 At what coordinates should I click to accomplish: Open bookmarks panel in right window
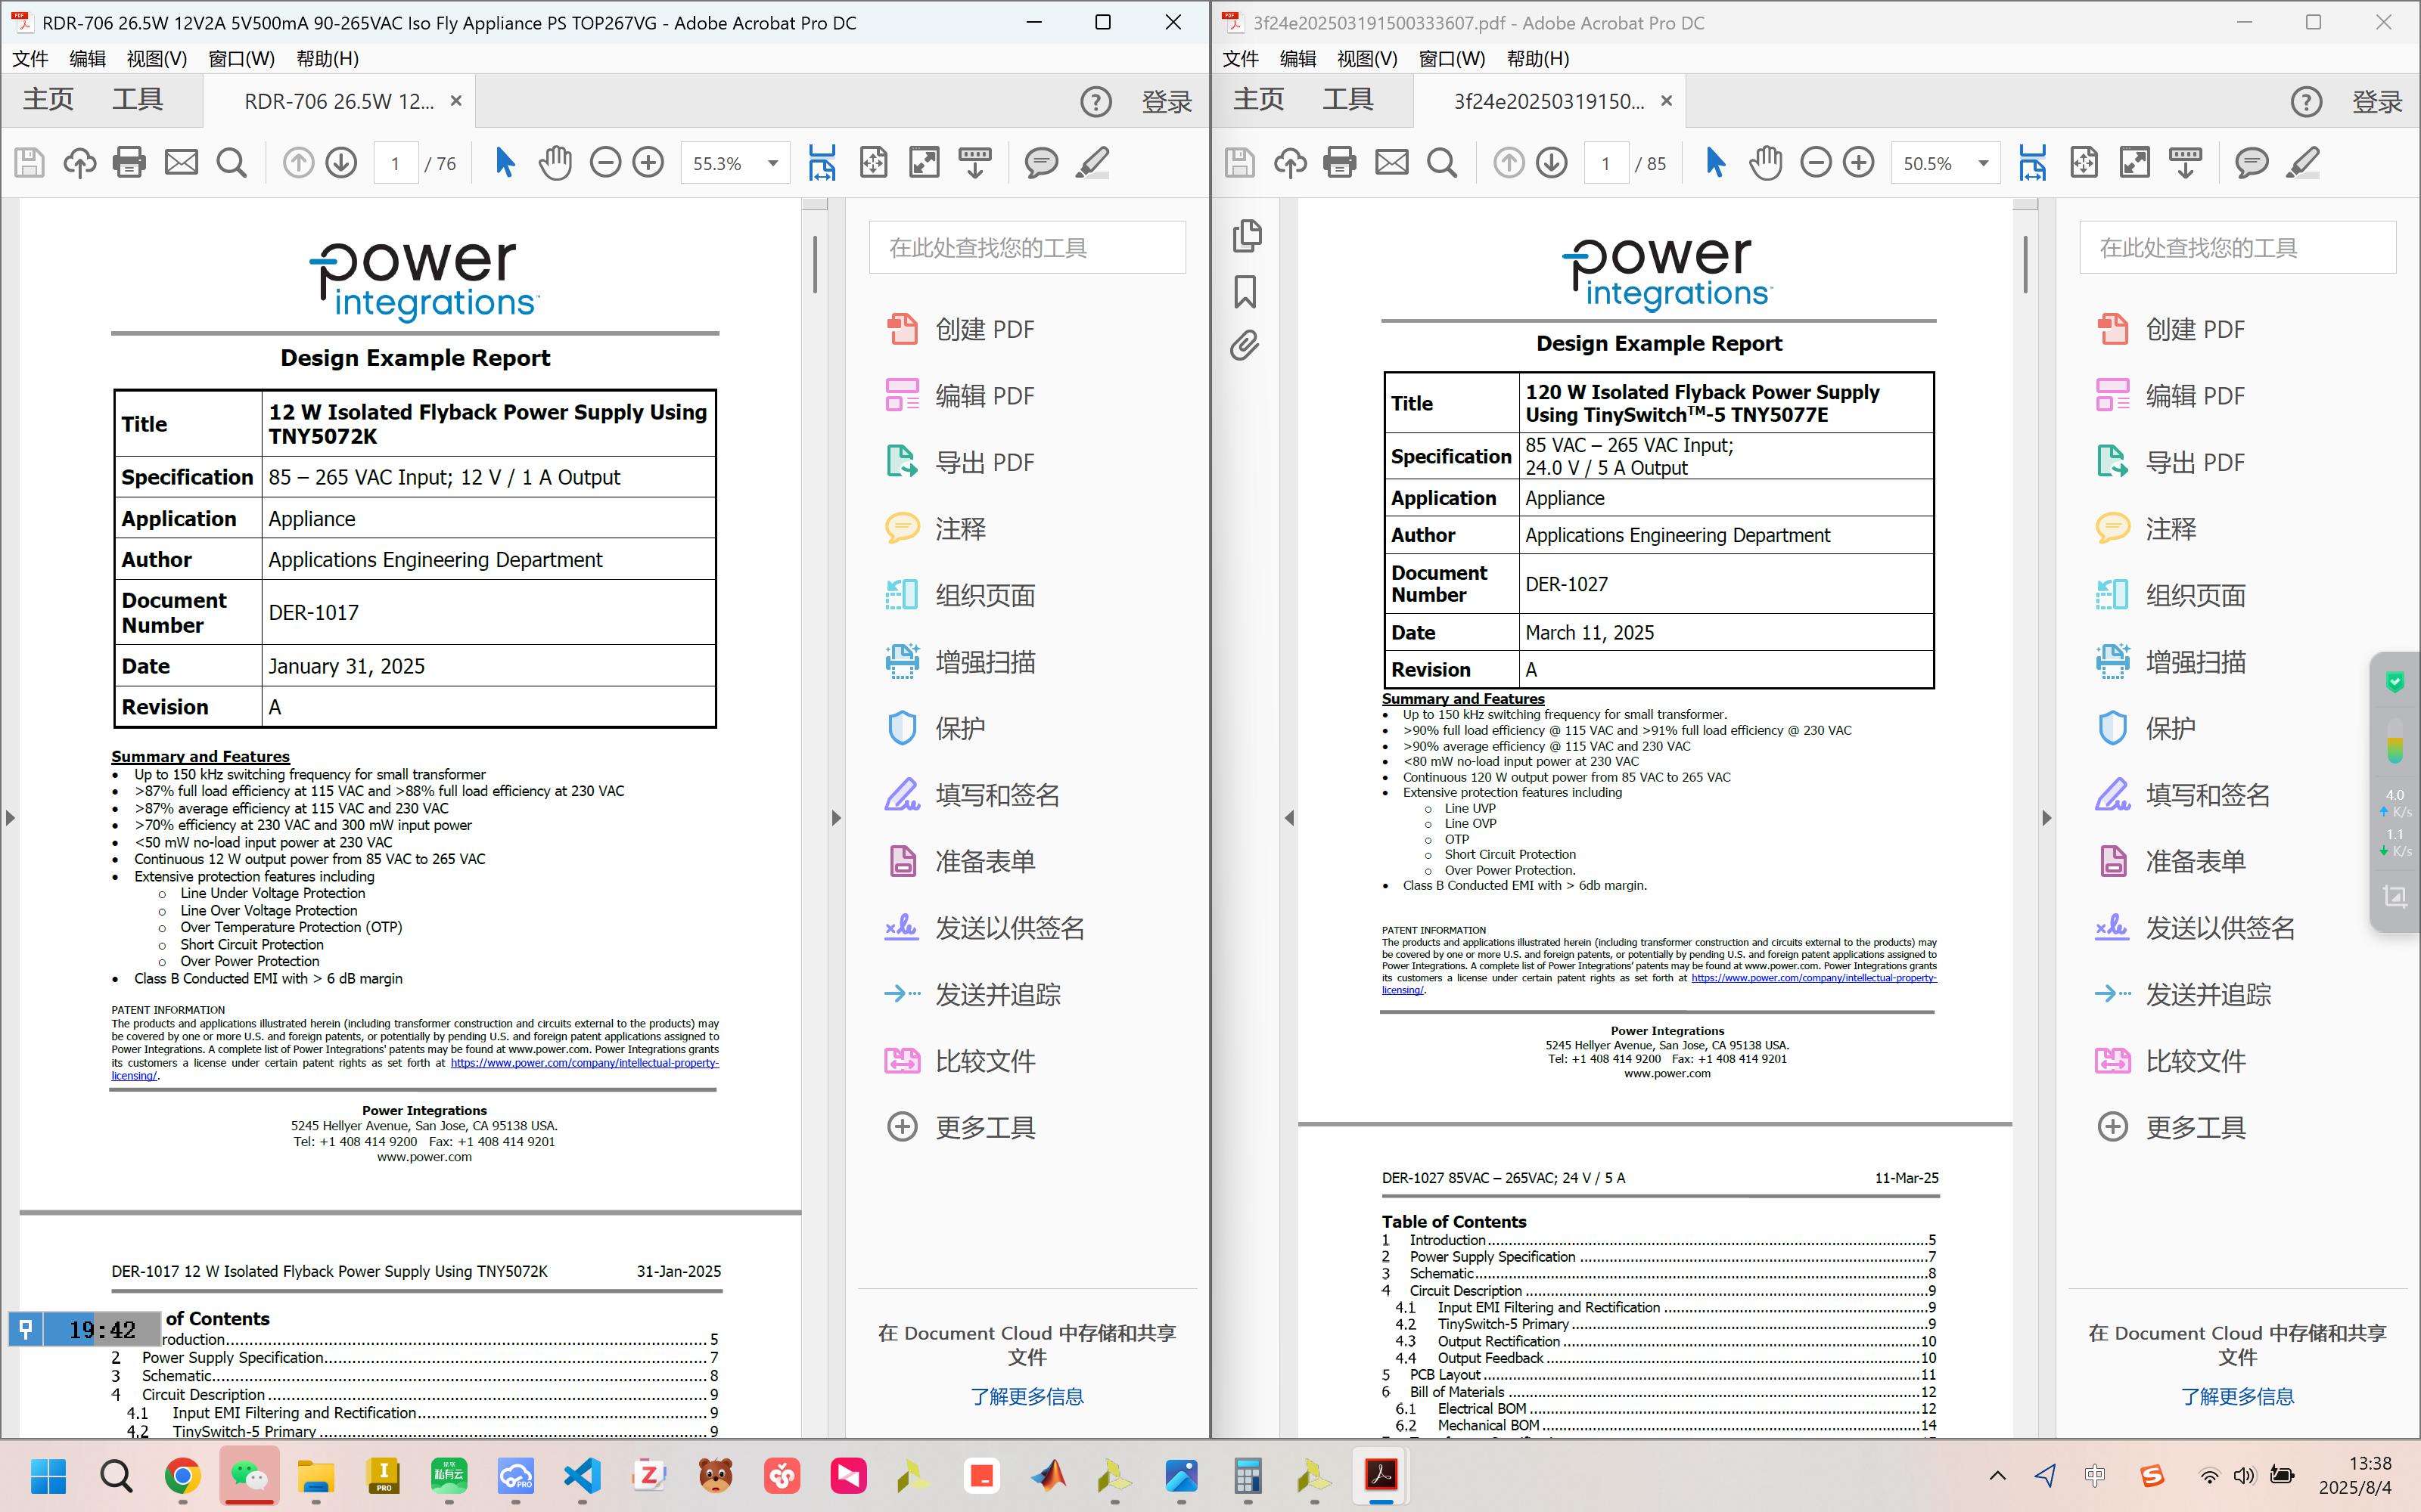coord(1245,292)
